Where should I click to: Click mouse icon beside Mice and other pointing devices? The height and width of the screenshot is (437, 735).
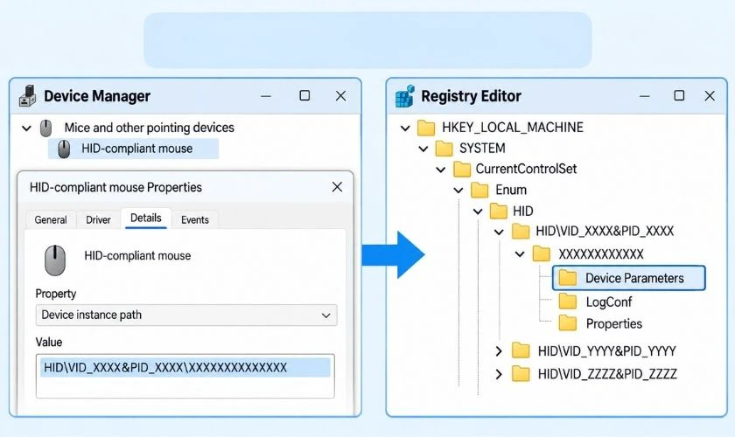click(x=45, y=128)
